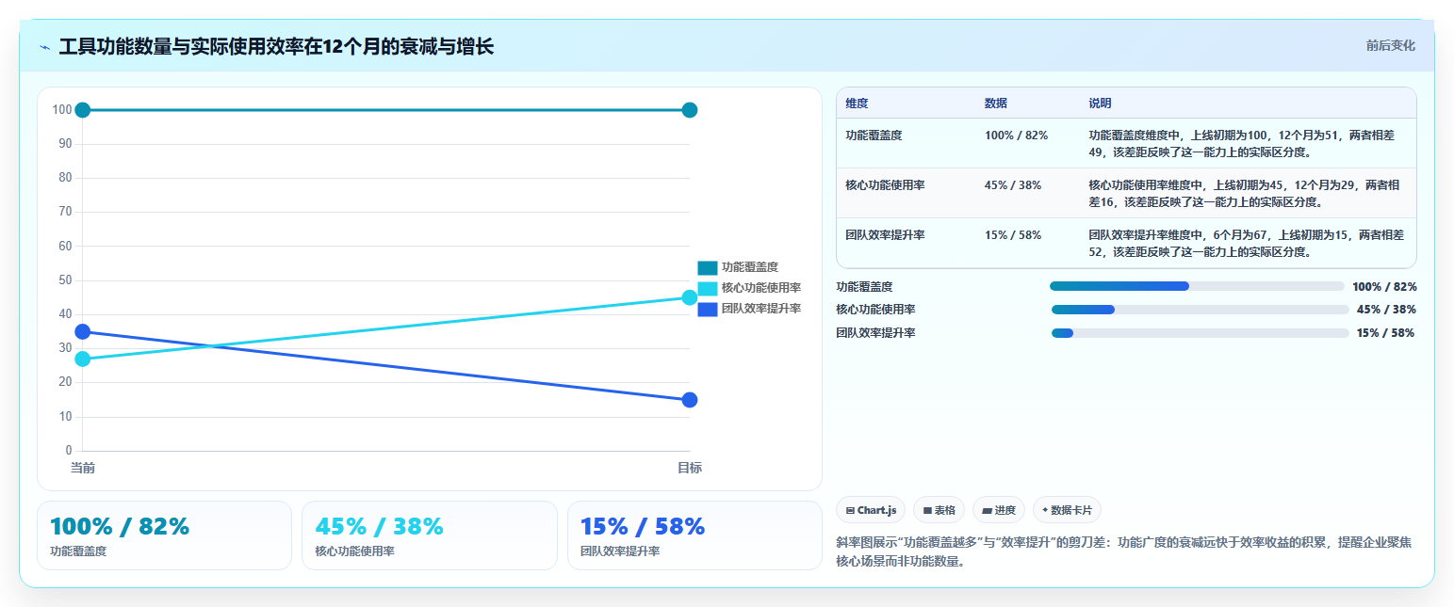The width and height of the screenshot is (1454, 607).
Task: Click 45% / 38% value beside progress bar
Action: click(1385, 310)
